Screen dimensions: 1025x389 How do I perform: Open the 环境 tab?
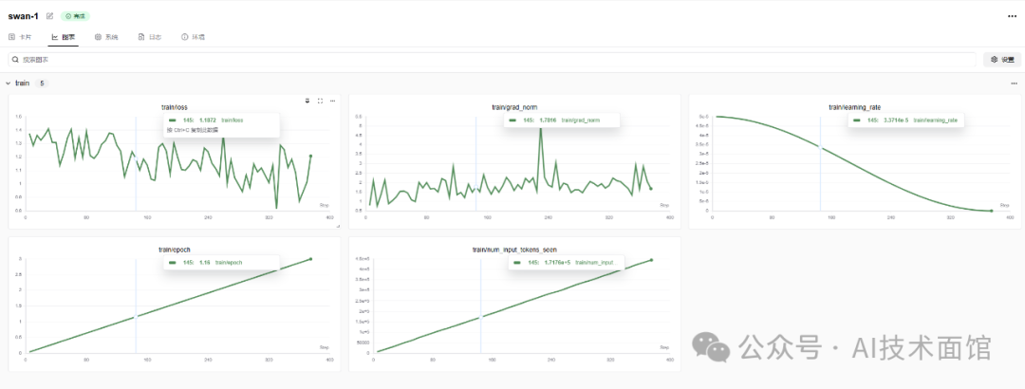[193, 37]
